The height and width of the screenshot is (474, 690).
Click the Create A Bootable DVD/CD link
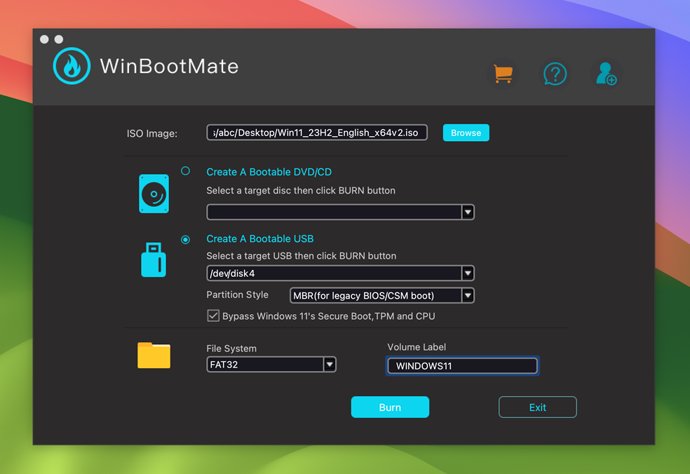pos(269,171)
